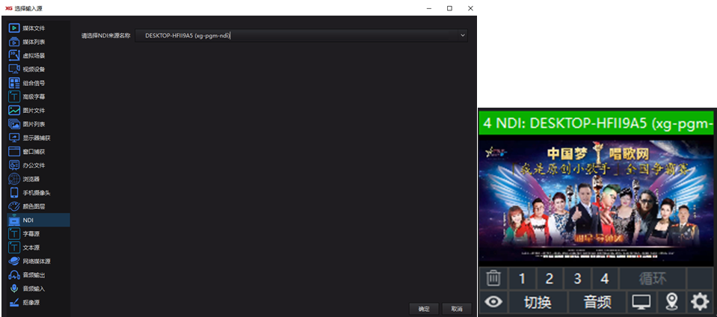Choose the 音频输出 headphones icon
Viewport: 717px width, 317px height.
[14, 275]
